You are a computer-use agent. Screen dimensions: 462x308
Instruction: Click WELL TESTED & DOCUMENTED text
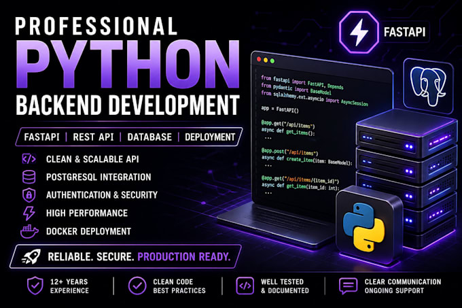pos(285,286)
